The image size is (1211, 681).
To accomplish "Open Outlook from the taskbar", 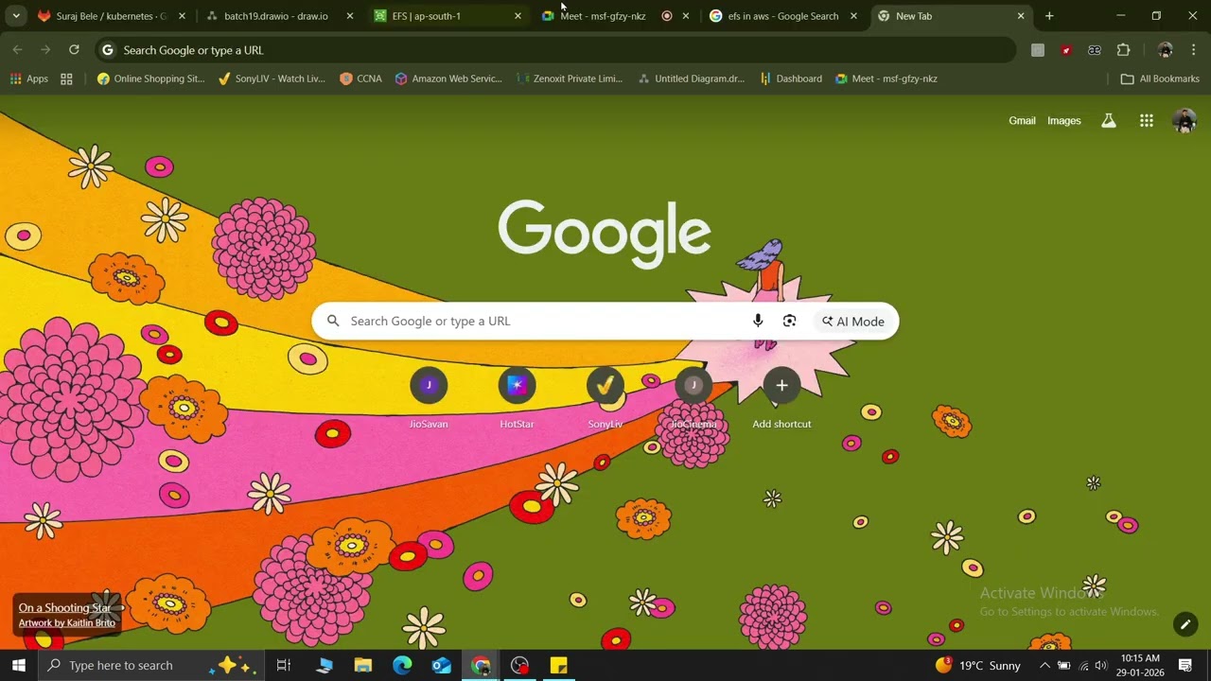I will [x=442, y=665].
